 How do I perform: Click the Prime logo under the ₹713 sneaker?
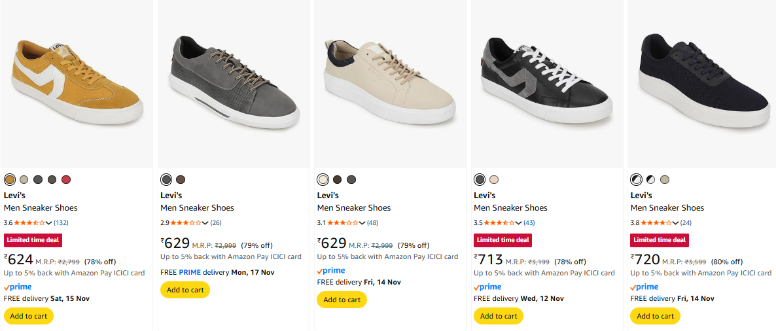(x=487, y=287)
